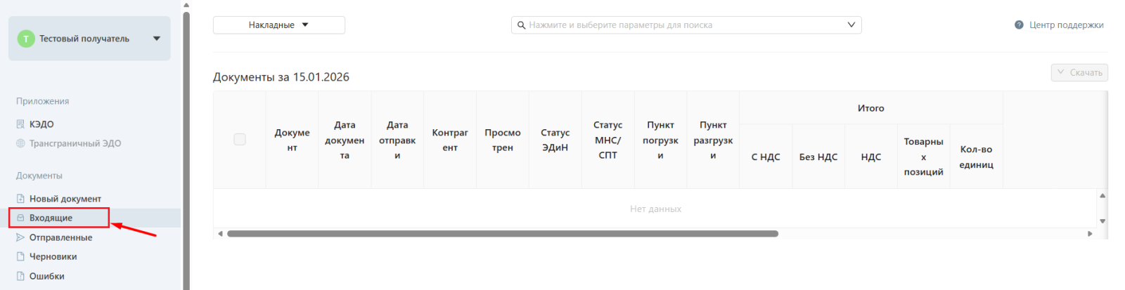Click the question mark support icon
Viewport: 1125px width, 290px height.
click(1019, 25)
